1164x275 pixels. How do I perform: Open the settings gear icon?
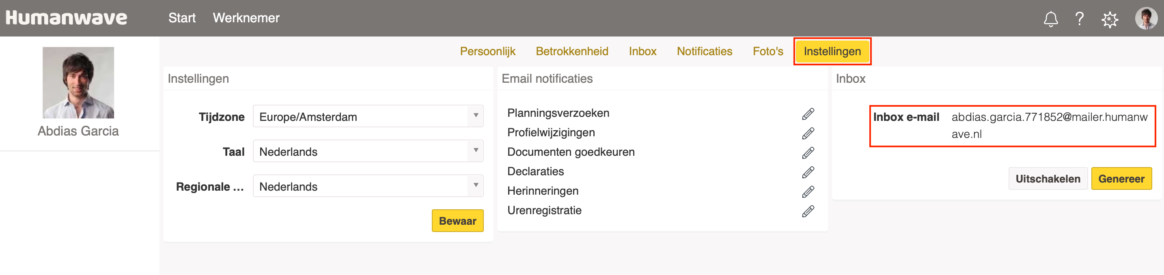(1110, 19)
